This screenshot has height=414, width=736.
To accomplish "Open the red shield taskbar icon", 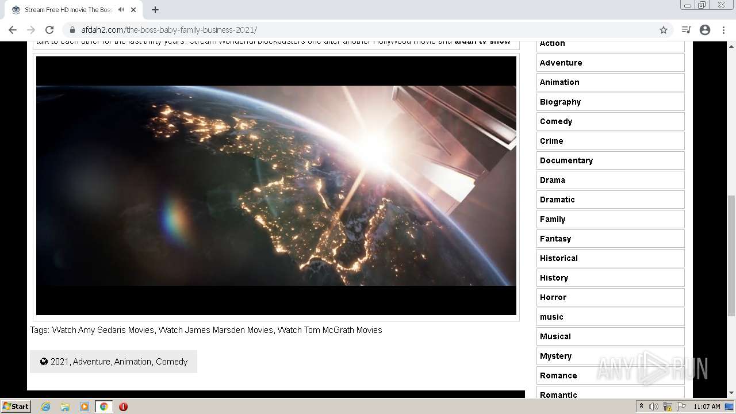I will click(x=123, y=407).
